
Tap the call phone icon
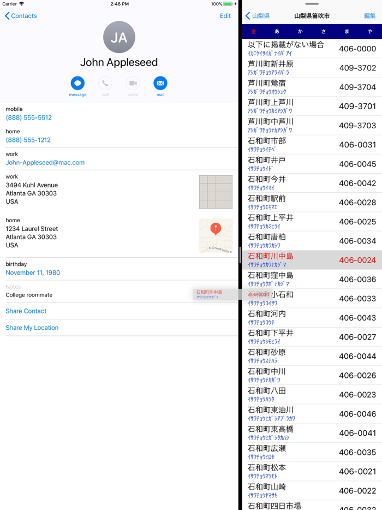105,83
